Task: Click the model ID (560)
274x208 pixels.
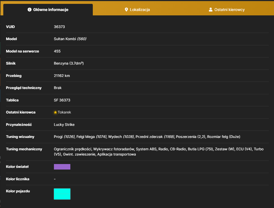Action: (82, 39)
